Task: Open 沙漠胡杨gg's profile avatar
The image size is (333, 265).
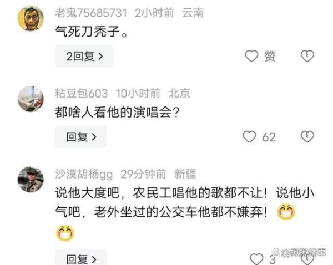Action: pos(31,179)
